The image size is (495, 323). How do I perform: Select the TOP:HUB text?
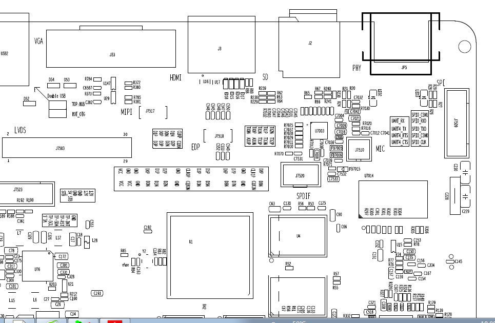(x=78, y=104)
